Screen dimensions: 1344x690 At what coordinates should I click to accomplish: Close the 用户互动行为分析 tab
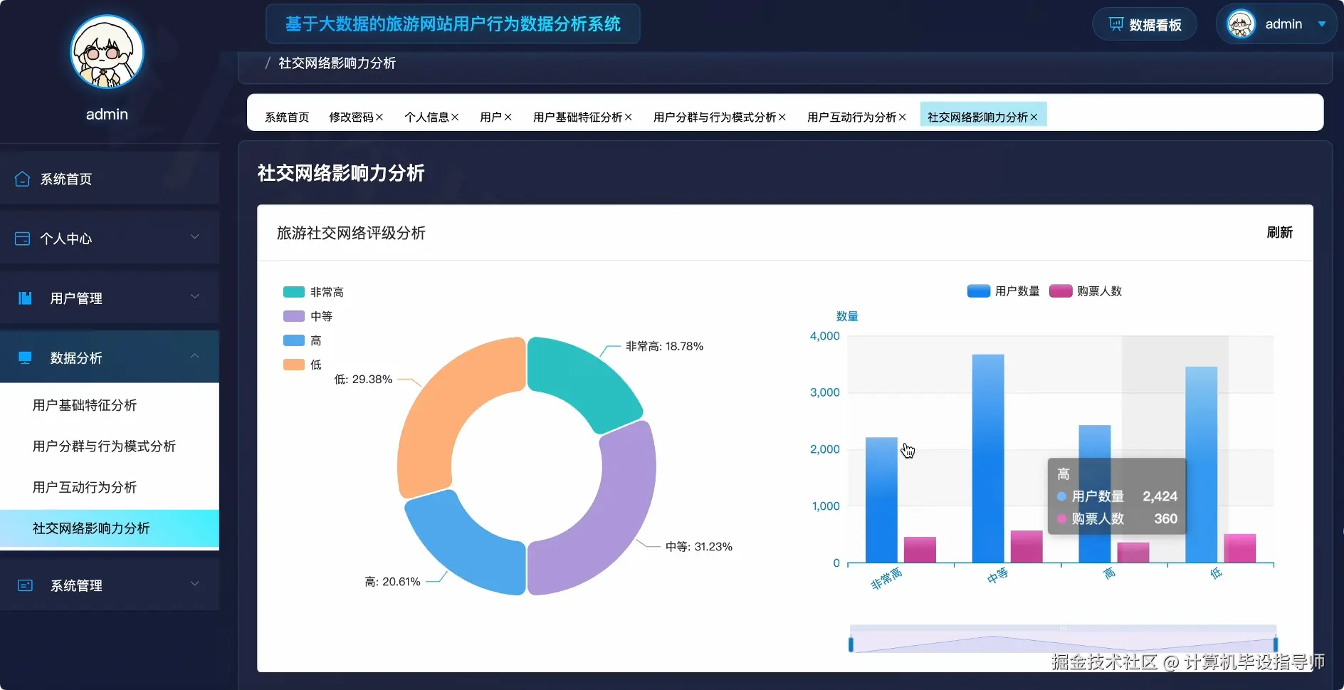pyautogui.click(x=902, y=117)
